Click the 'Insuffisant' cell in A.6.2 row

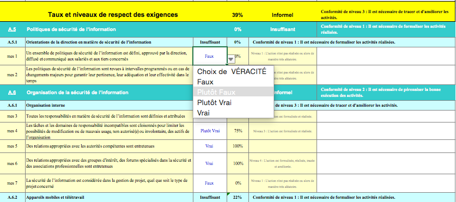(210, 197)
